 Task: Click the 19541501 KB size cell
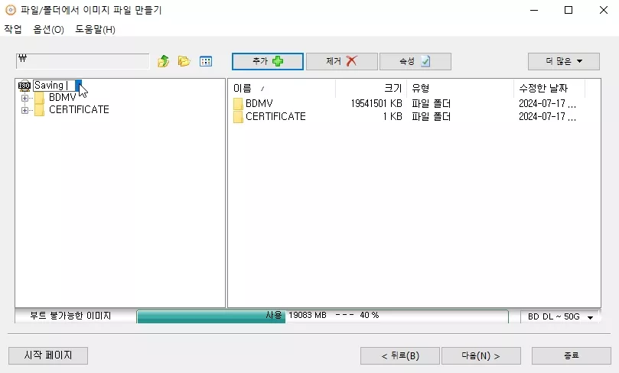point(376,103)
